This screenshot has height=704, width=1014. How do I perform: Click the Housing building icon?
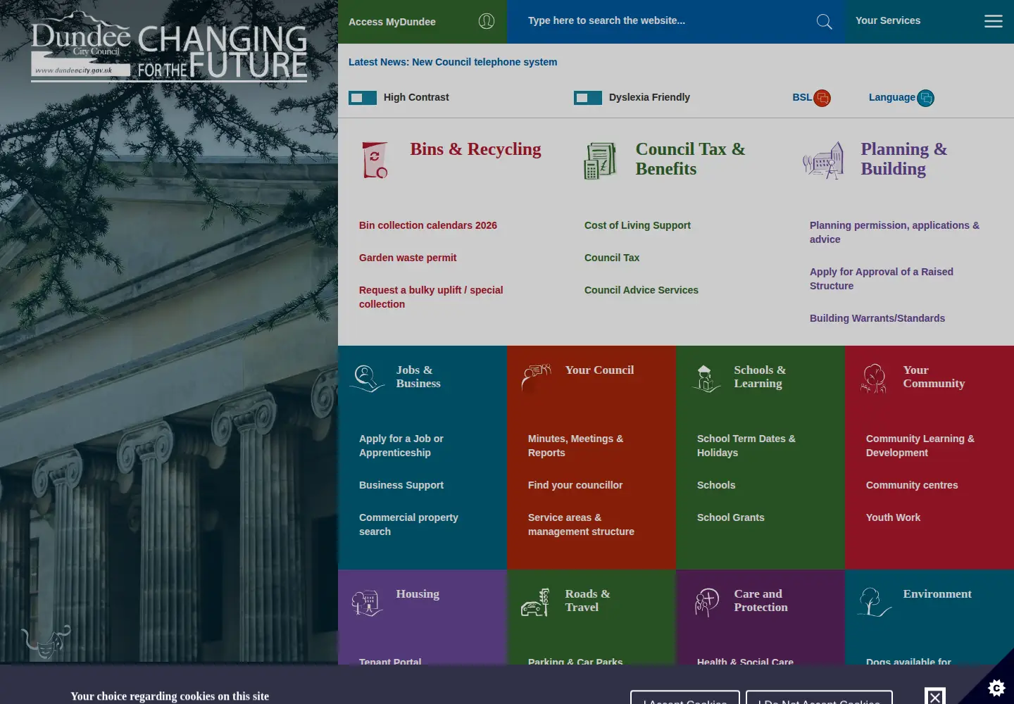coord(367,603)
